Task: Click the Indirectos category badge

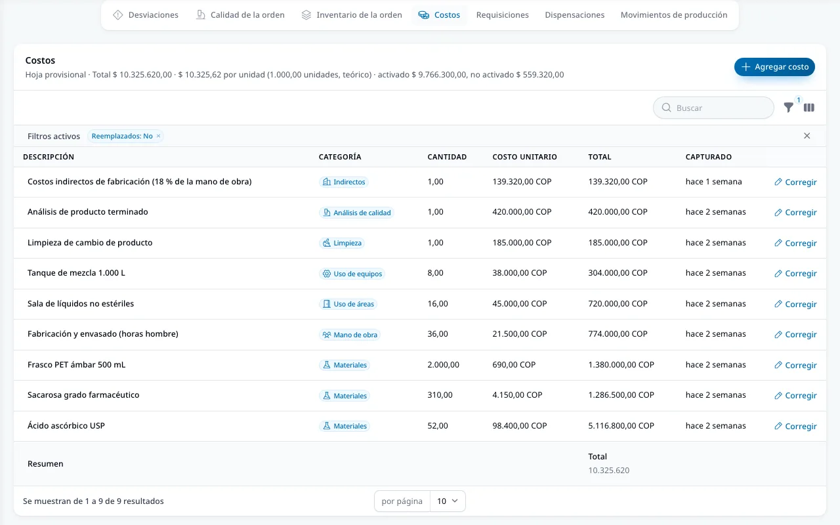Action: pyautogui.click(x=343, y=182)
